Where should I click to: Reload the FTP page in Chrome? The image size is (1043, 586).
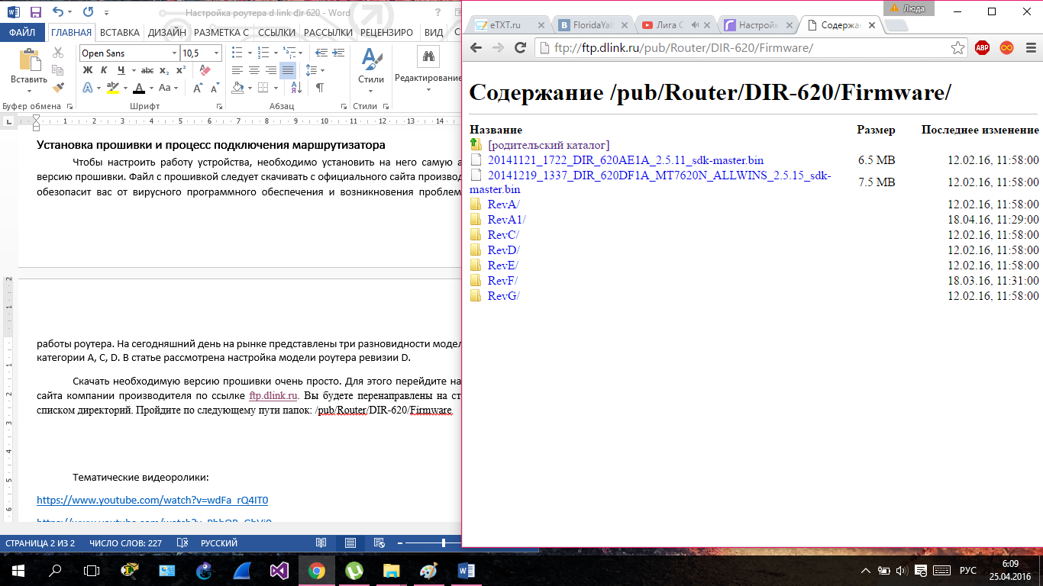[521, 47]
